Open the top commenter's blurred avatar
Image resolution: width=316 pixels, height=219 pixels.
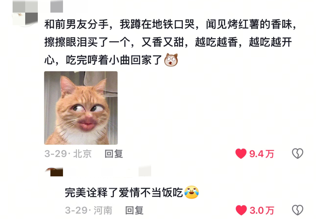coord(25,13)
